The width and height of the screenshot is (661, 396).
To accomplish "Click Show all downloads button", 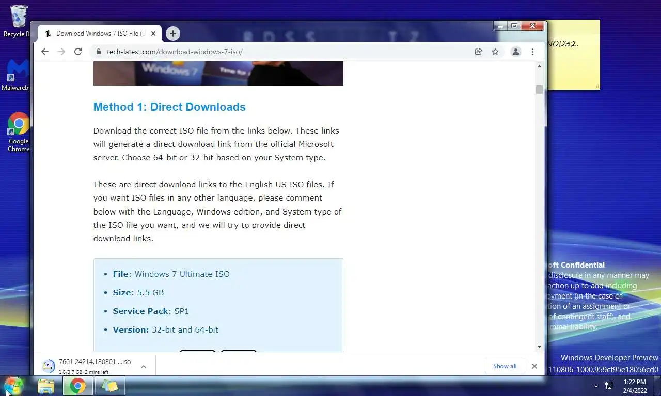I will click(x=505, y=366).
